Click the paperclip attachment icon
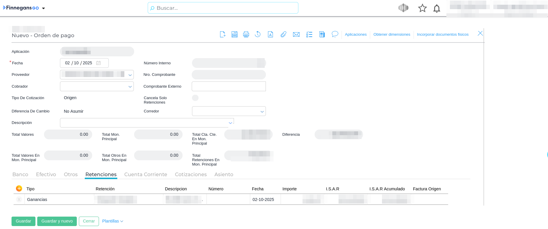The height and width of the screenshot is (229, 548). click(283, 35)
